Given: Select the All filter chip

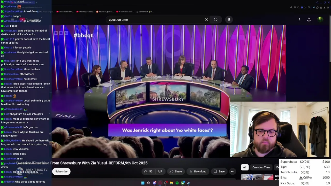Looking at the screenshot, I should [245, 167].
